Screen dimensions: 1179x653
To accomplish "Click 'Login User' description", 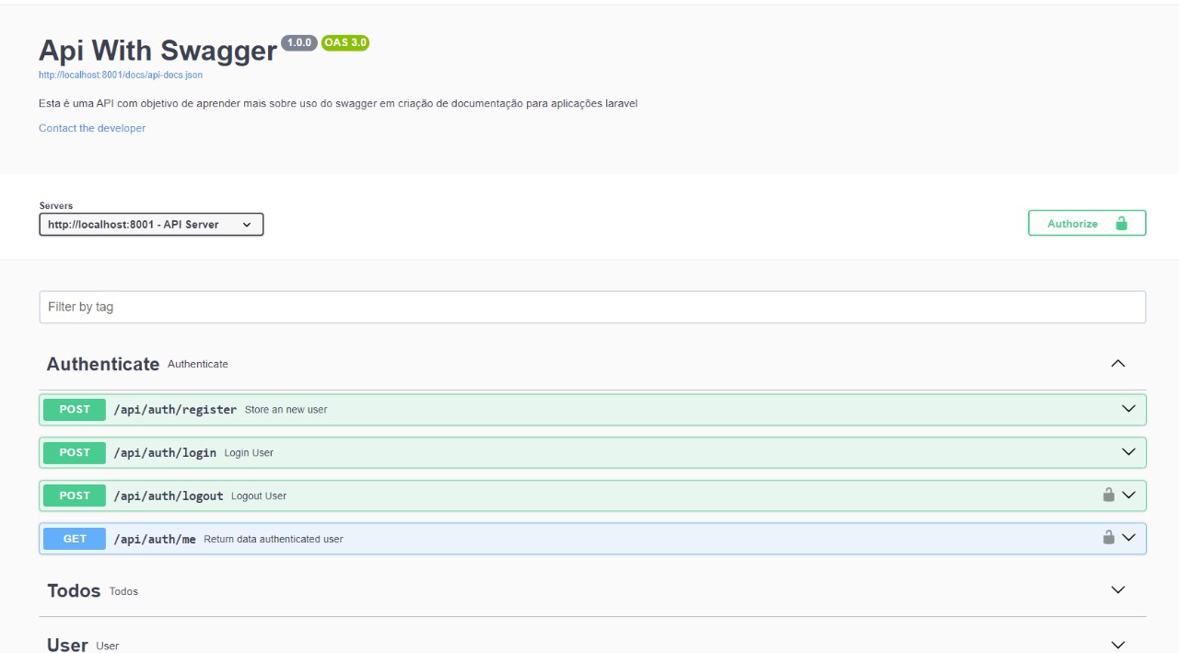I will pyautogui.click(x=249, y=453).
